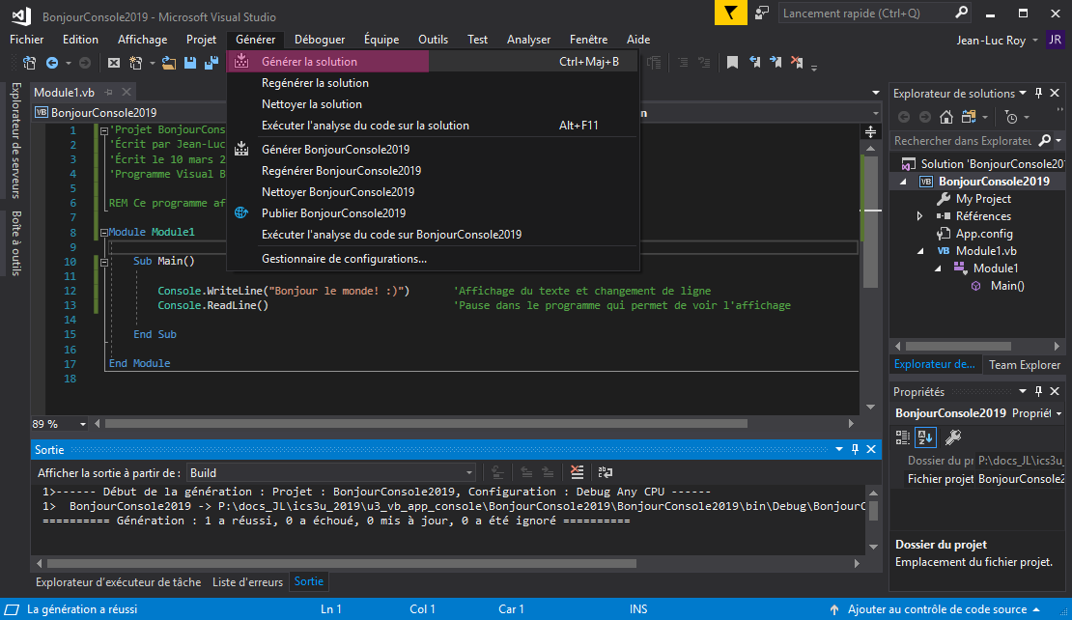Open the Propriétés panel window options dropdown
1072x620 pixels.
(1023, 391)
